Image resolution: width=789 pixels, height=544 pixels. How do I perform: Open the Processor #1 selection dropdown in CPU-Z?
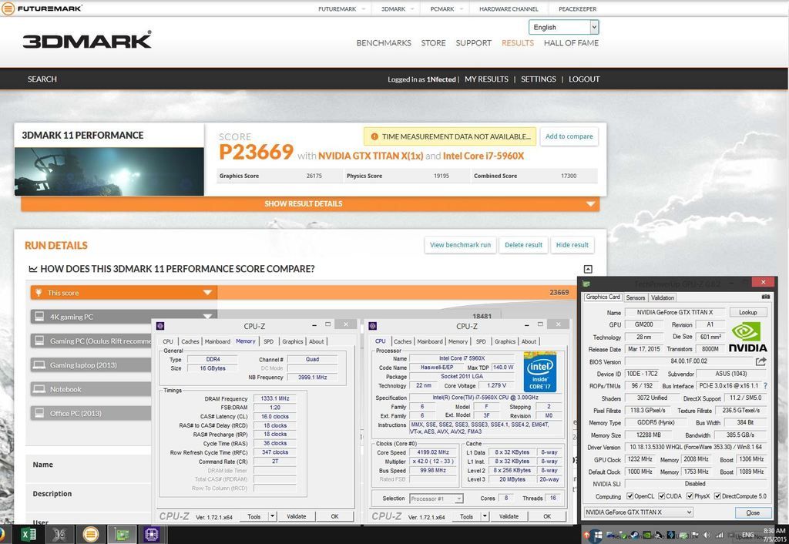coord(436,499)
